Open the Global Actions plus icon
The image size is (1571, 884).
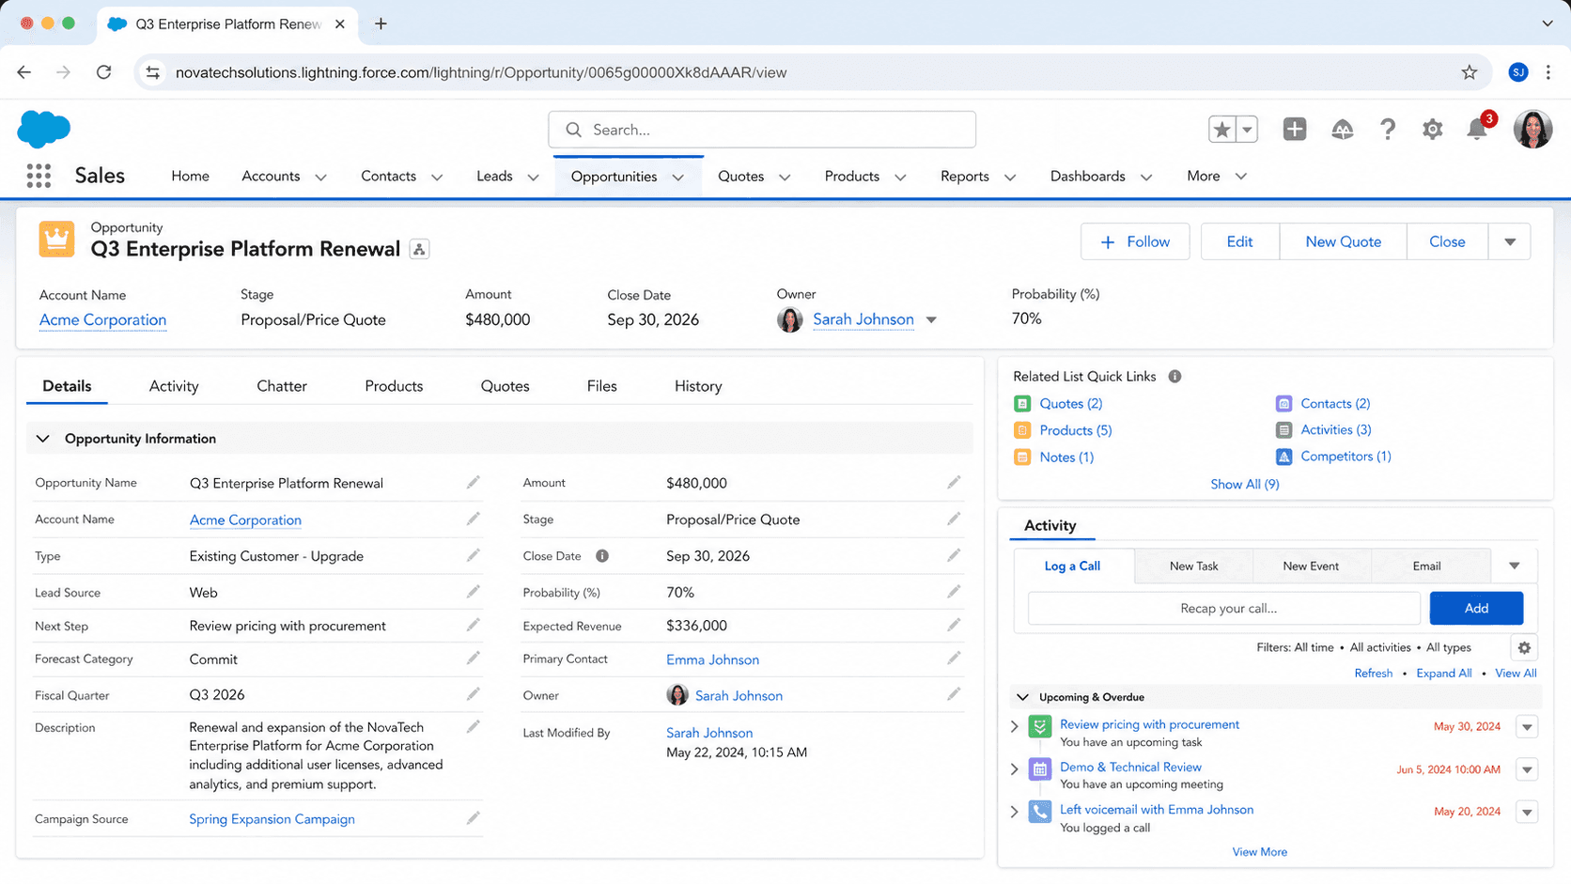[1295, 130]
